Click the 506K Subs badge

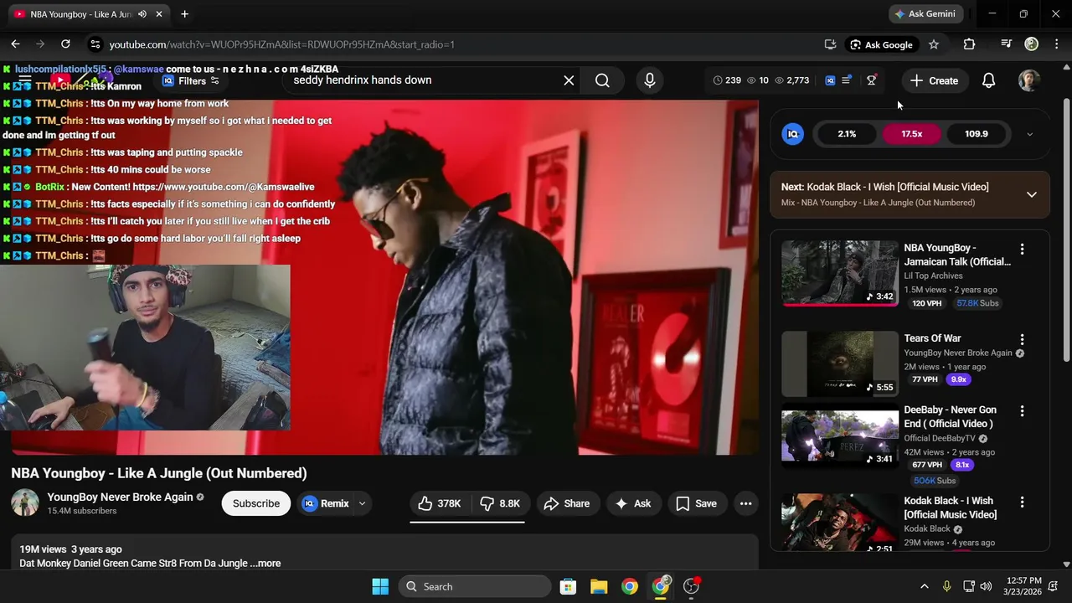[x=935, y=481]
